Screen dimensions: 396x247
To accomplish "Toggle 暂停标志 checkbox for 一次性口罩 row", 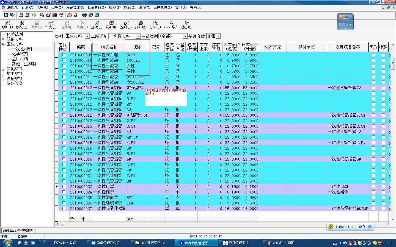I will 64,187.
